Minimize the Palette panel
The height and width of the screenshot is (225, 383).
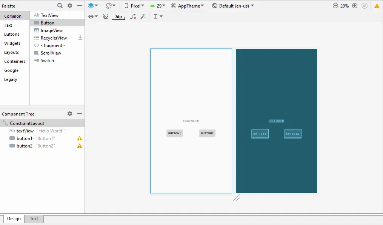click(x=80, y=6)
